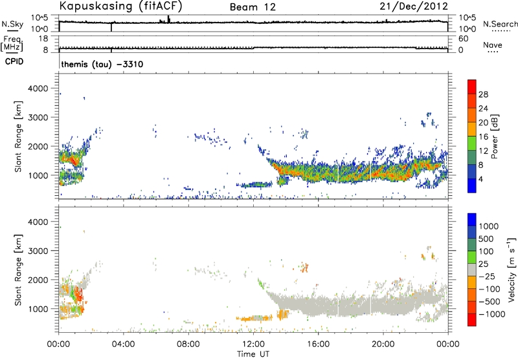Click the orange velocity patch near 12:00

254,318
